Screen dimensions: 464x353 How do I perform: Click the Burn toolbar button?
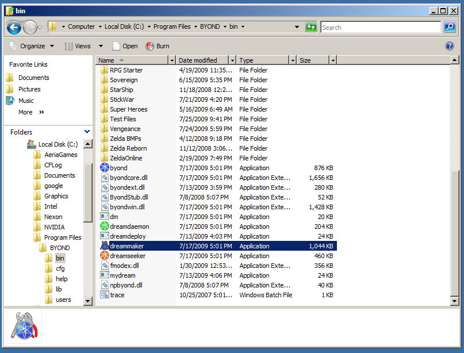(158, 46)
